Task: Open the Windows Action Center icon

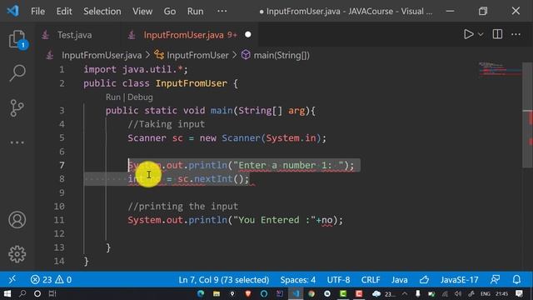Action: tap(519, 293)
